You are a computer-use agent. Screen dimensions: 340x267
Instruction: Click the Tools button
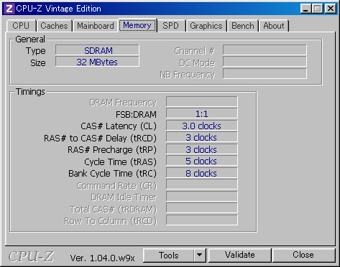(x=169, y=256)
